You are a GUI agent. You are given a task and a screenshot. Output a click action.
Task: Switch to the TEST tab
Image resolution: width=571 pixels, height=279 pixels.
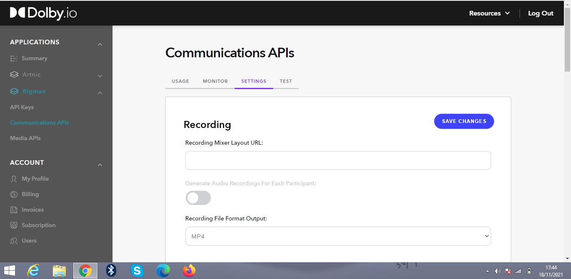[x=286, y=81]
